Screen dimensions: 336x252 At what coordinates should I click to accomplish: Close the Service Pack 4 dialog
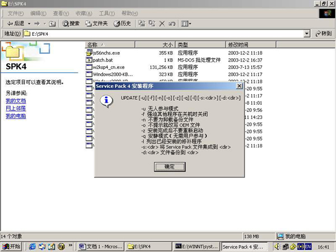point(239,87)
